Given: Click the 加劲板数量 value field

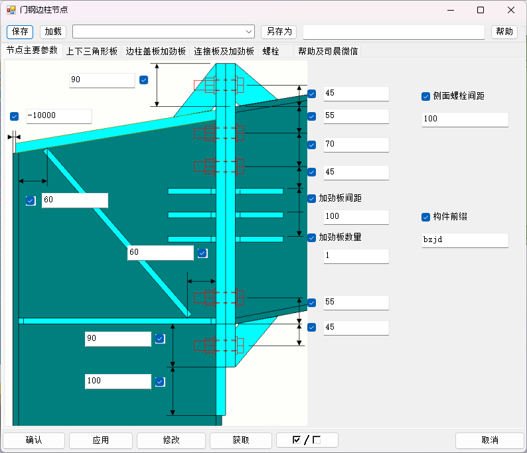Looking at the screenshot, I should tap(356, 256).
